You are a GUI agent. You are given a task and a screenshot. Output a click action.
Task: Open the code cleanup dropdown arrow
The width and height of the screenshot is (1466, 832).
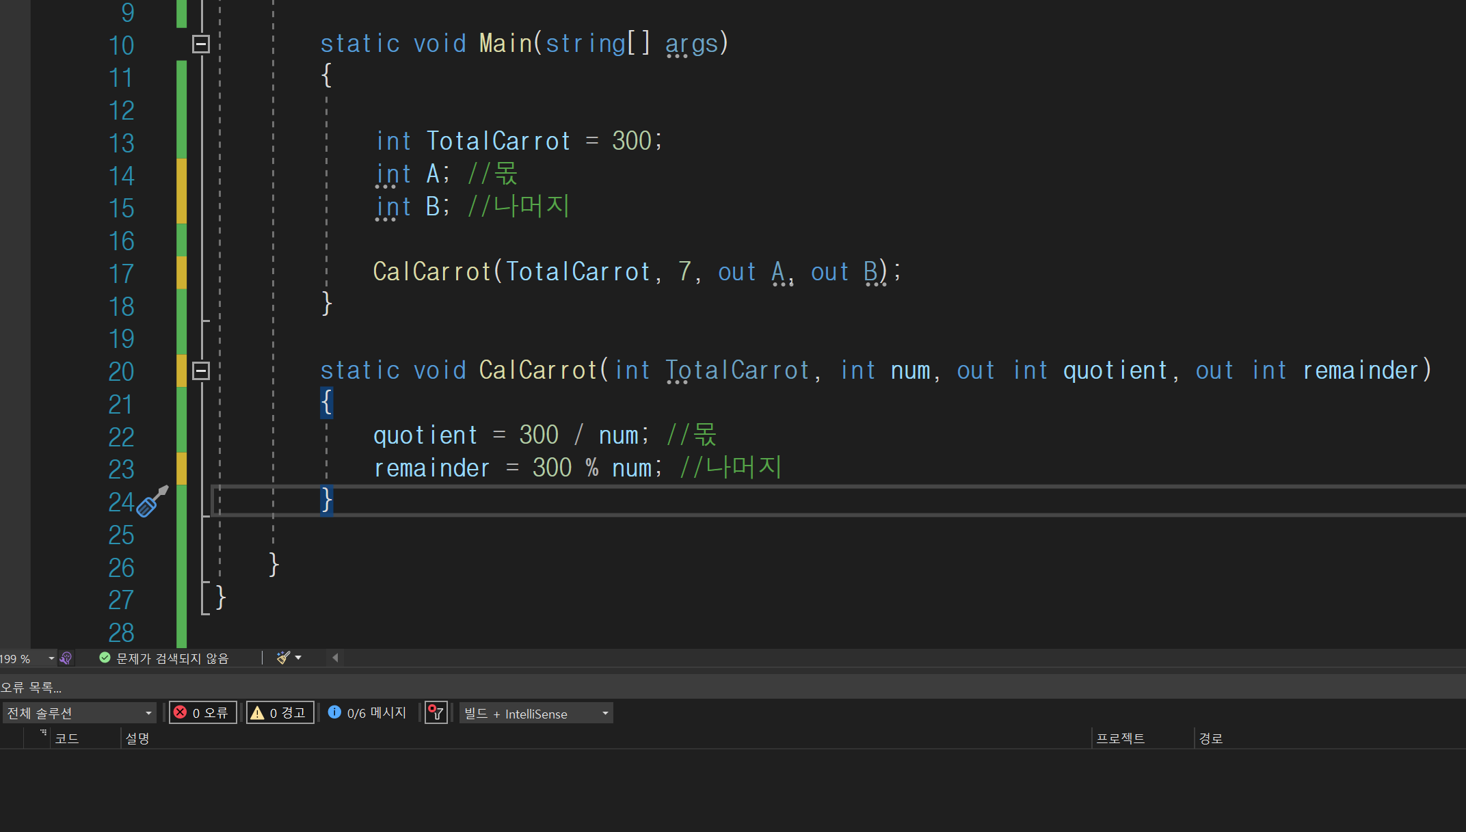click(298, 658)
